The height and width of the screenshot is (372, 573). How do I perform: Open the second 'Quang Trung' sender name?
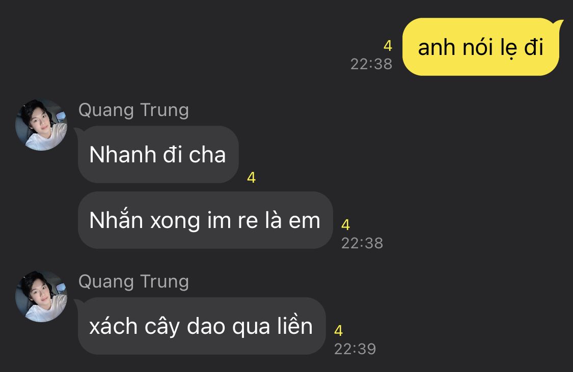coord(133,282)
